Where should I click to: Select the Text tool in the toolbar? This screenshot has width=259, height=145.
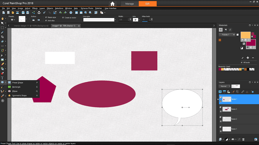point(2,78)
